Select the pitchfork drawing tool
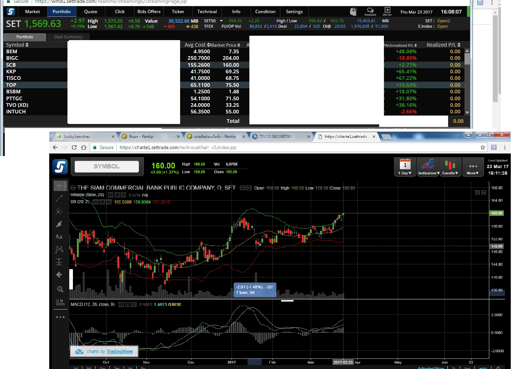The width and height of the screenshot is (525, 369). pyautogui.click(x=59, y=211)
